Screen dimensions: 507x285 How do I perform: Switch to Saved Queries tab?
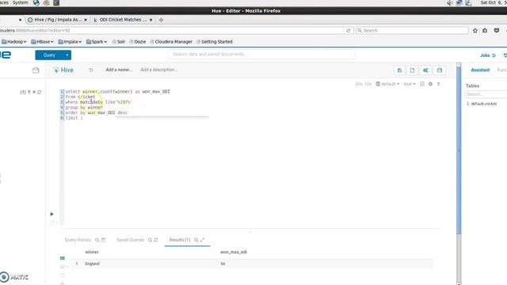click(130, 240)
